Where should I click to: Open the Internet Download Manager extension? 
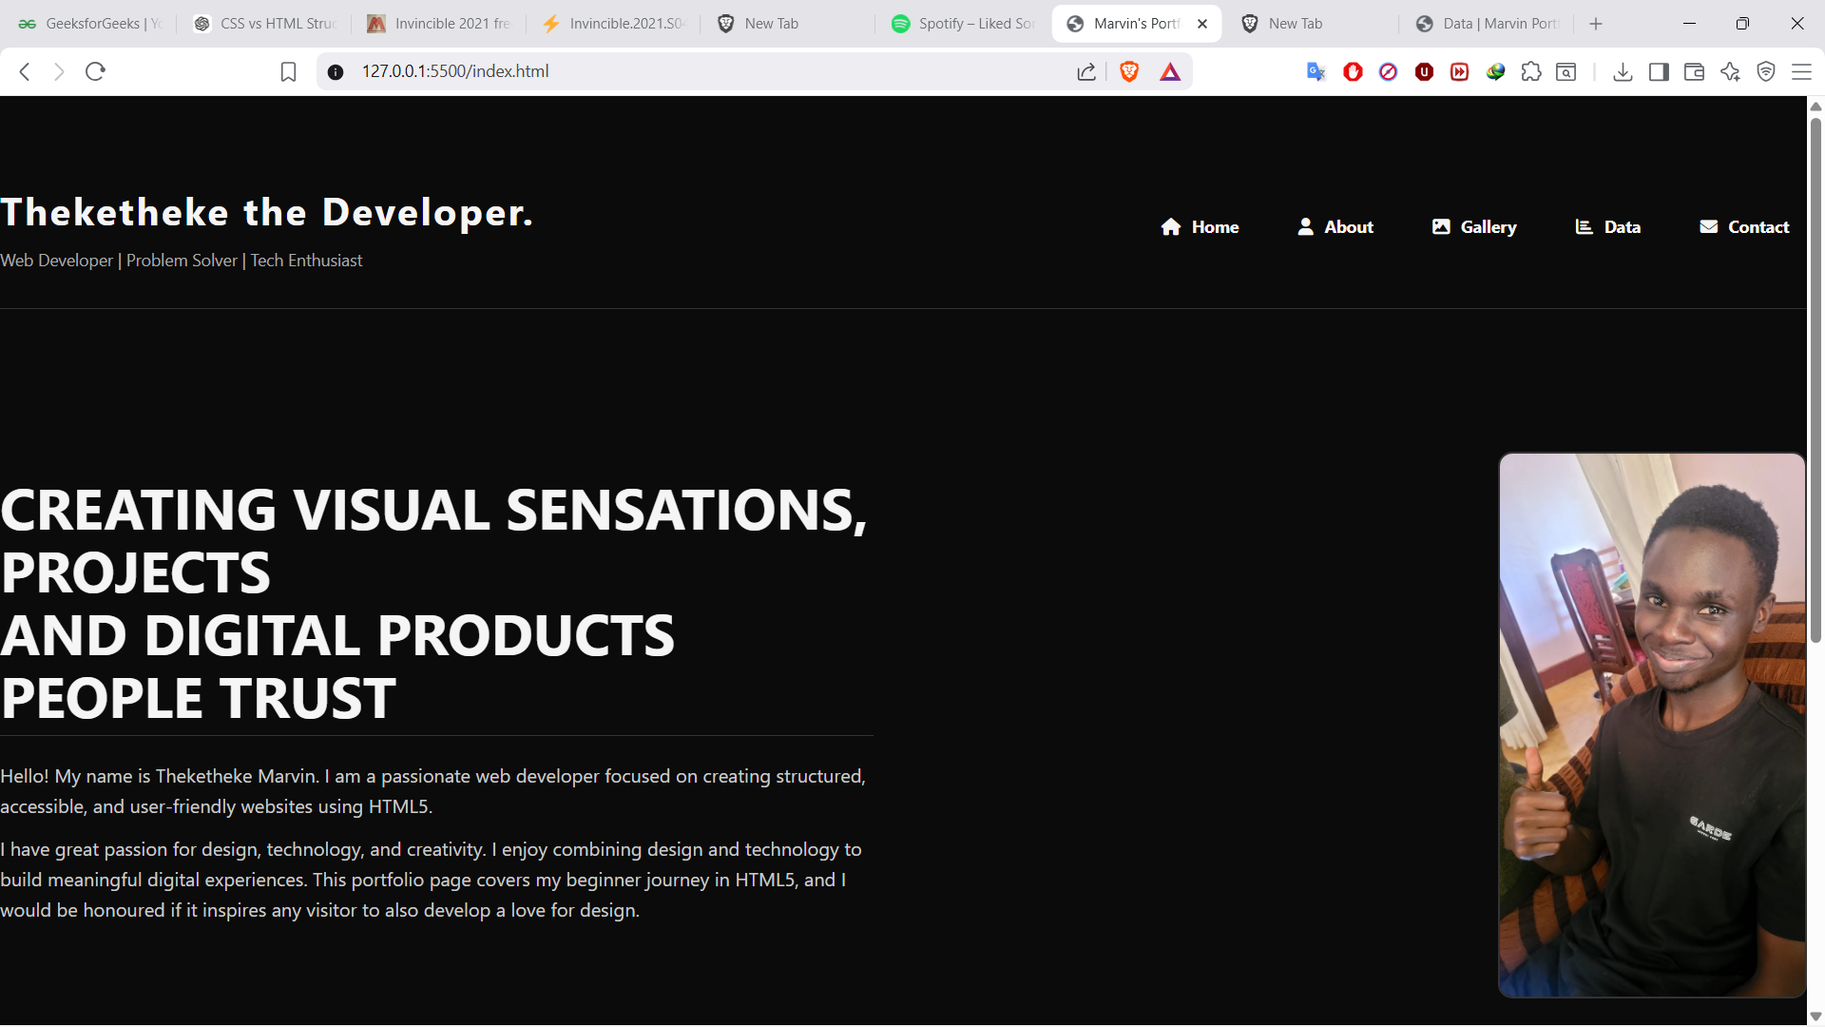tap(1495, 71)
